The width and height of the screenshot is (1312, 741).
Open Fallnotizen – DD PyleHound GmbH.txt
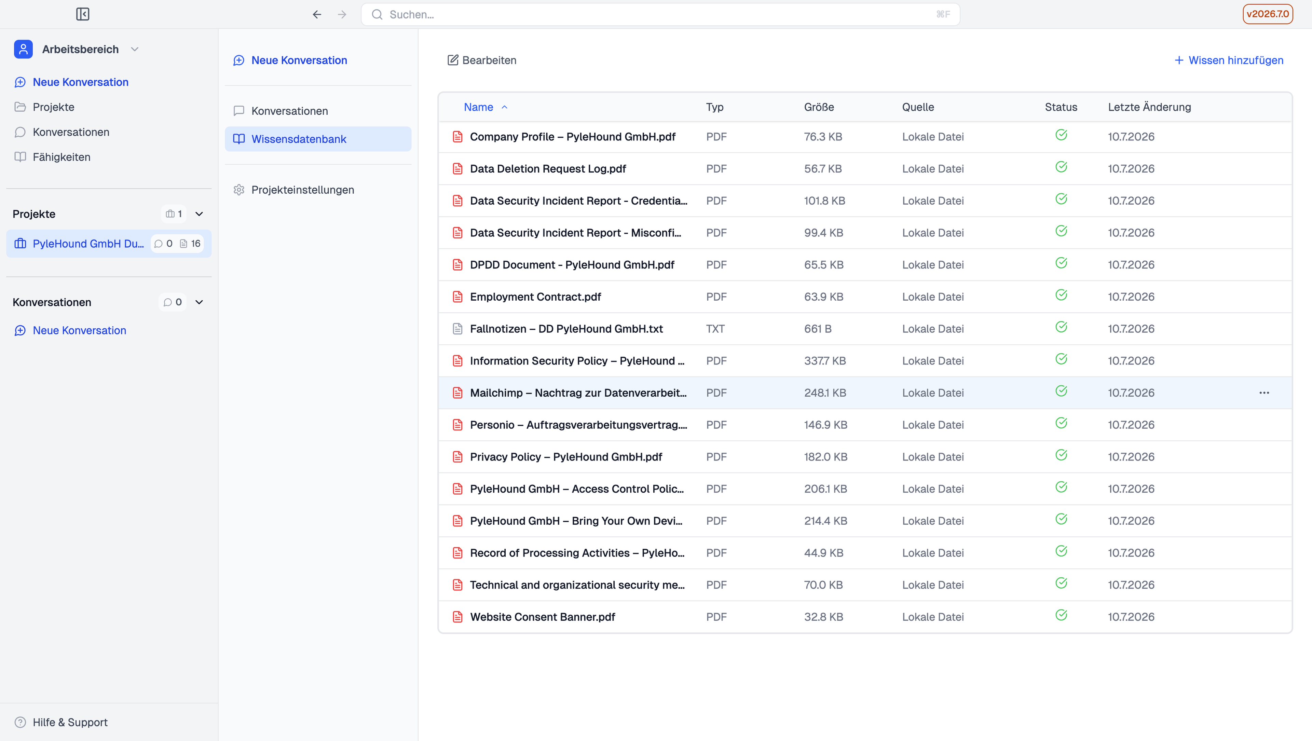coord(566,329)
